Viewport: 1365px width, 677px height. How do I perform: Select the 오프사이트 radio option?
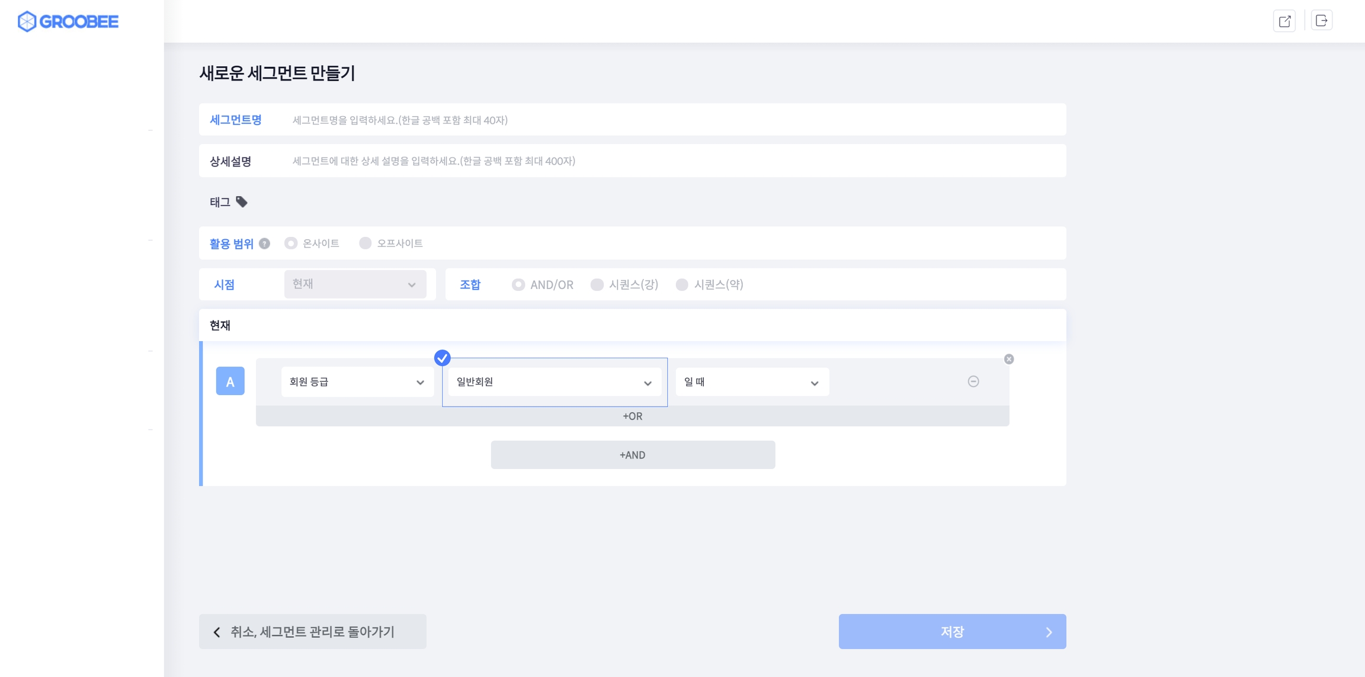click(366, 243)
